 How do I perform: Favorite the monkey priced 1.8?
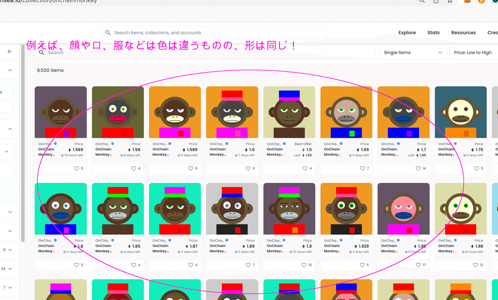coord(76,265)
